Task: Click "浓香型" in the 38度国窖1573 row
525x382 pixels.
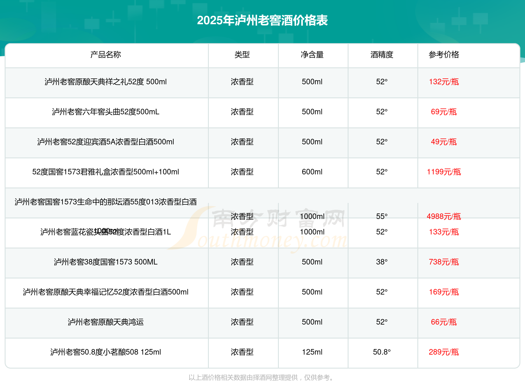Action: point(242,262)
